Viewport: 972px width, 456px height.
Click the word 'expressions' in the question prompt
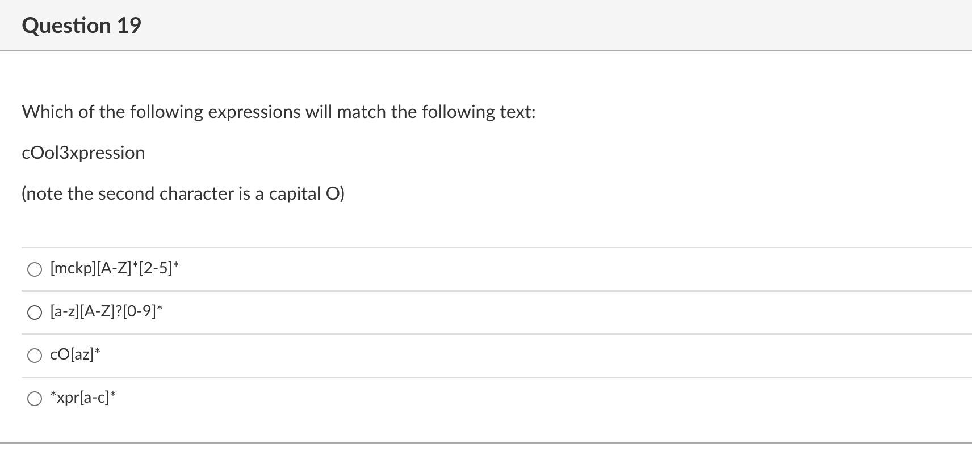[x=254, y=112]
